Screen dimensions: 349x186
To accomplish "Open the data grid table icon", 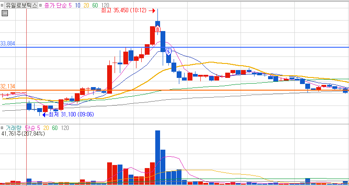I will [x=4, y=13].
